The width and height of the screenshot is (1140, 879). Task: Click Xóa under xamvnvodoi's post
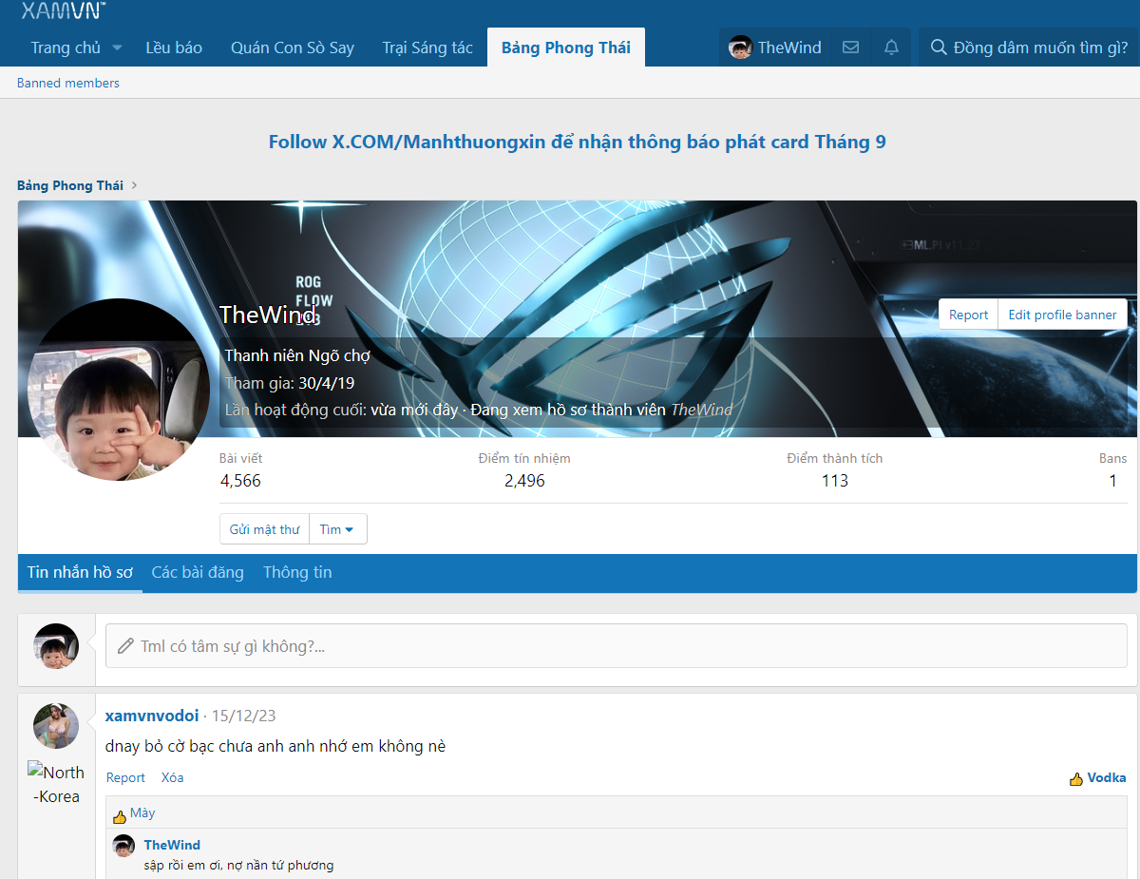pos(172,777)
